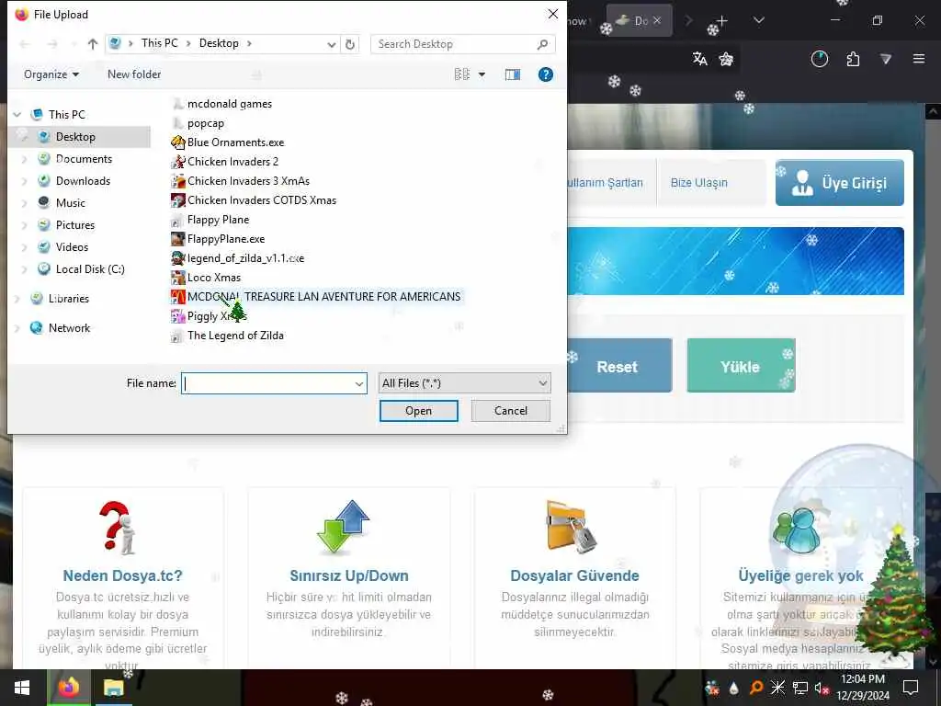The image size is (941, 706).
Task: Click the Neden Dosya.tc? heading link
Action: tap(122, 575)
